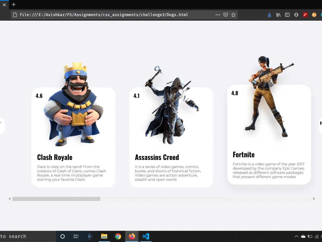Close the current browser tab
Image resolution: width=322 pixels, height=242 pixels.
pos(4,5)
